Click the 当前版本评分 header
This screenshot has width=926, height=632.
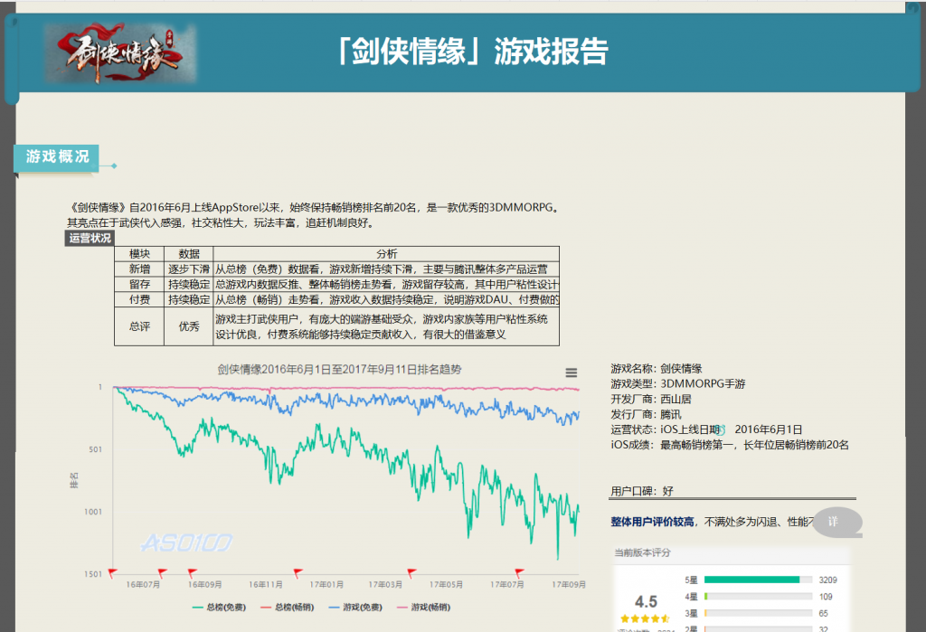pos(643,552)
